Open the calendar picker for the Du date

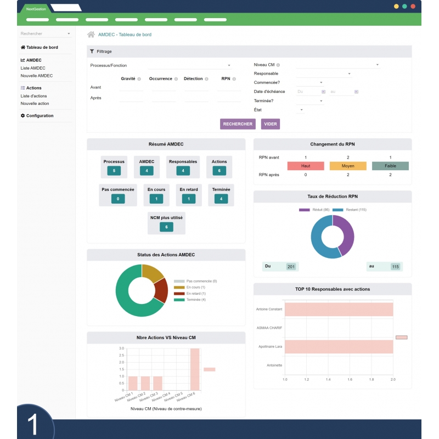[323, 91]
